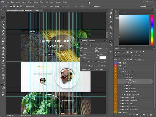Select the Crop tool
This screenshot has height=117, width=156.
click(3, 27)
